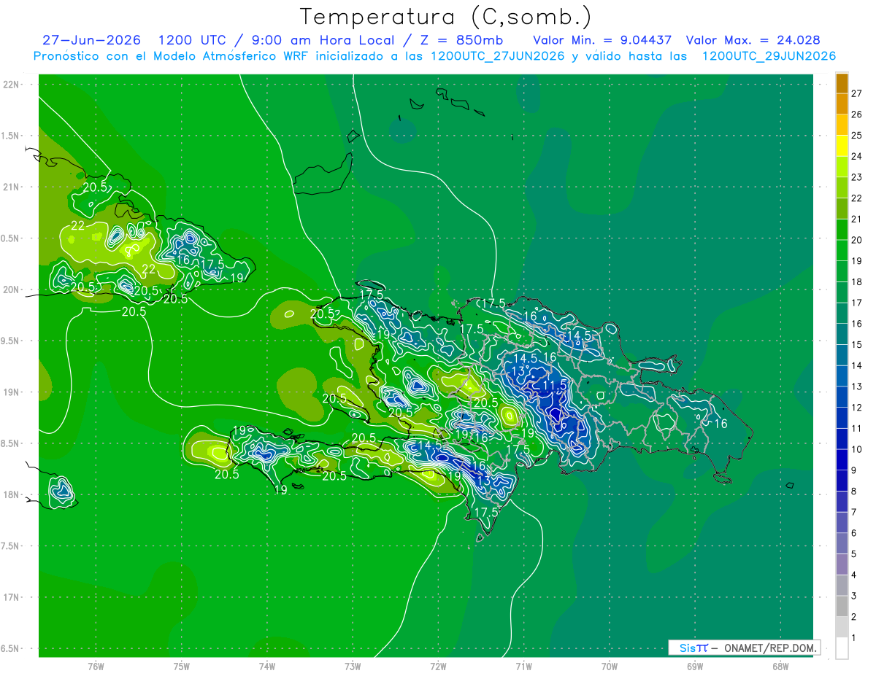The width and height of the screenshot is (876, 676).
Task: Click the '1200 UTC' time in header
Action: tap(192, 40)
